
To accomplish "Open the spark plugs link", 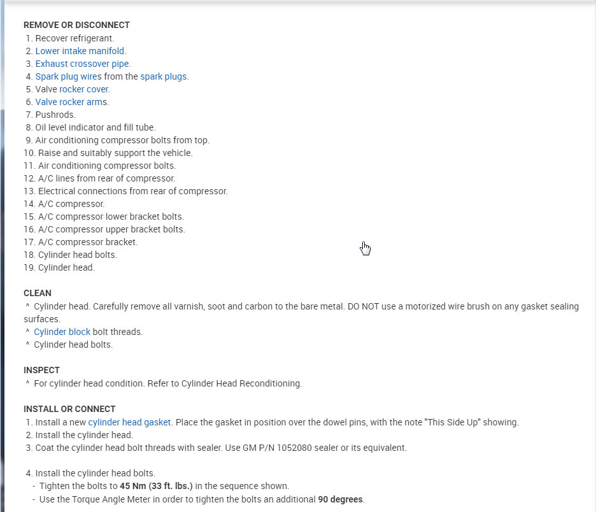I will point(164,76).
